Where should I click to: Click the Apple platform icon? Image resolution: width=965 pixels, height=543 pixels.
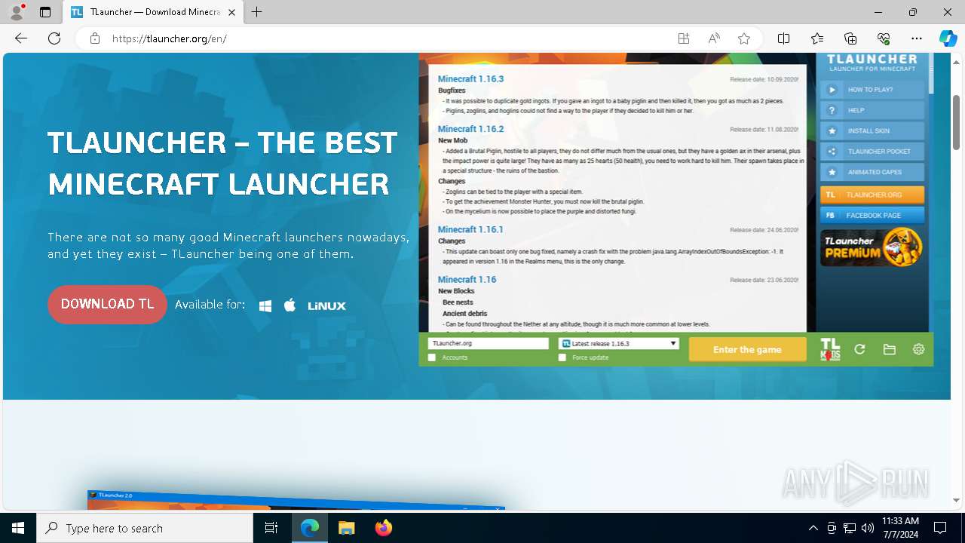289,305
